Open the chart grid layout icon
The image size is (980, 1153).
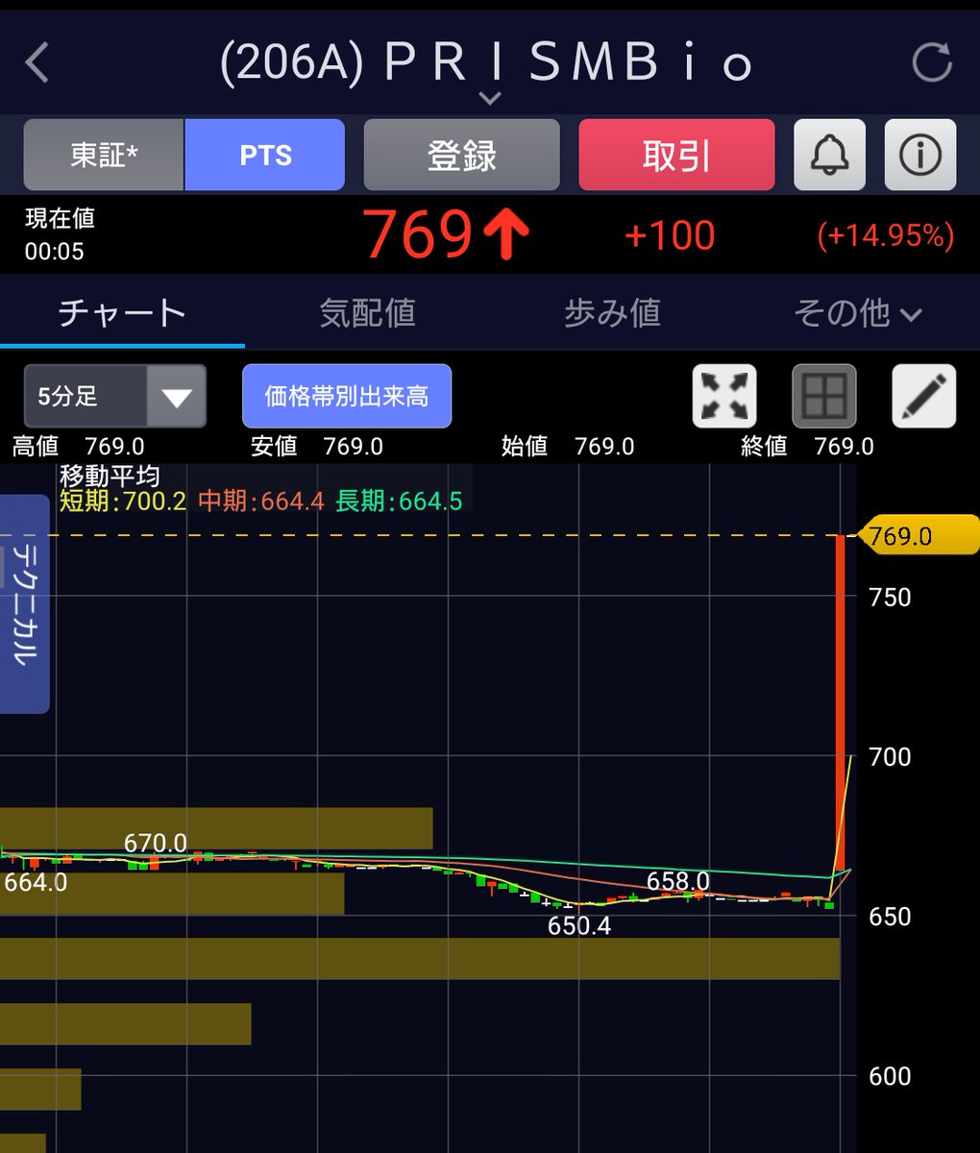click(823, 396)
